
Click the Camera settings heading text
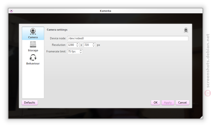click(57, 30)
